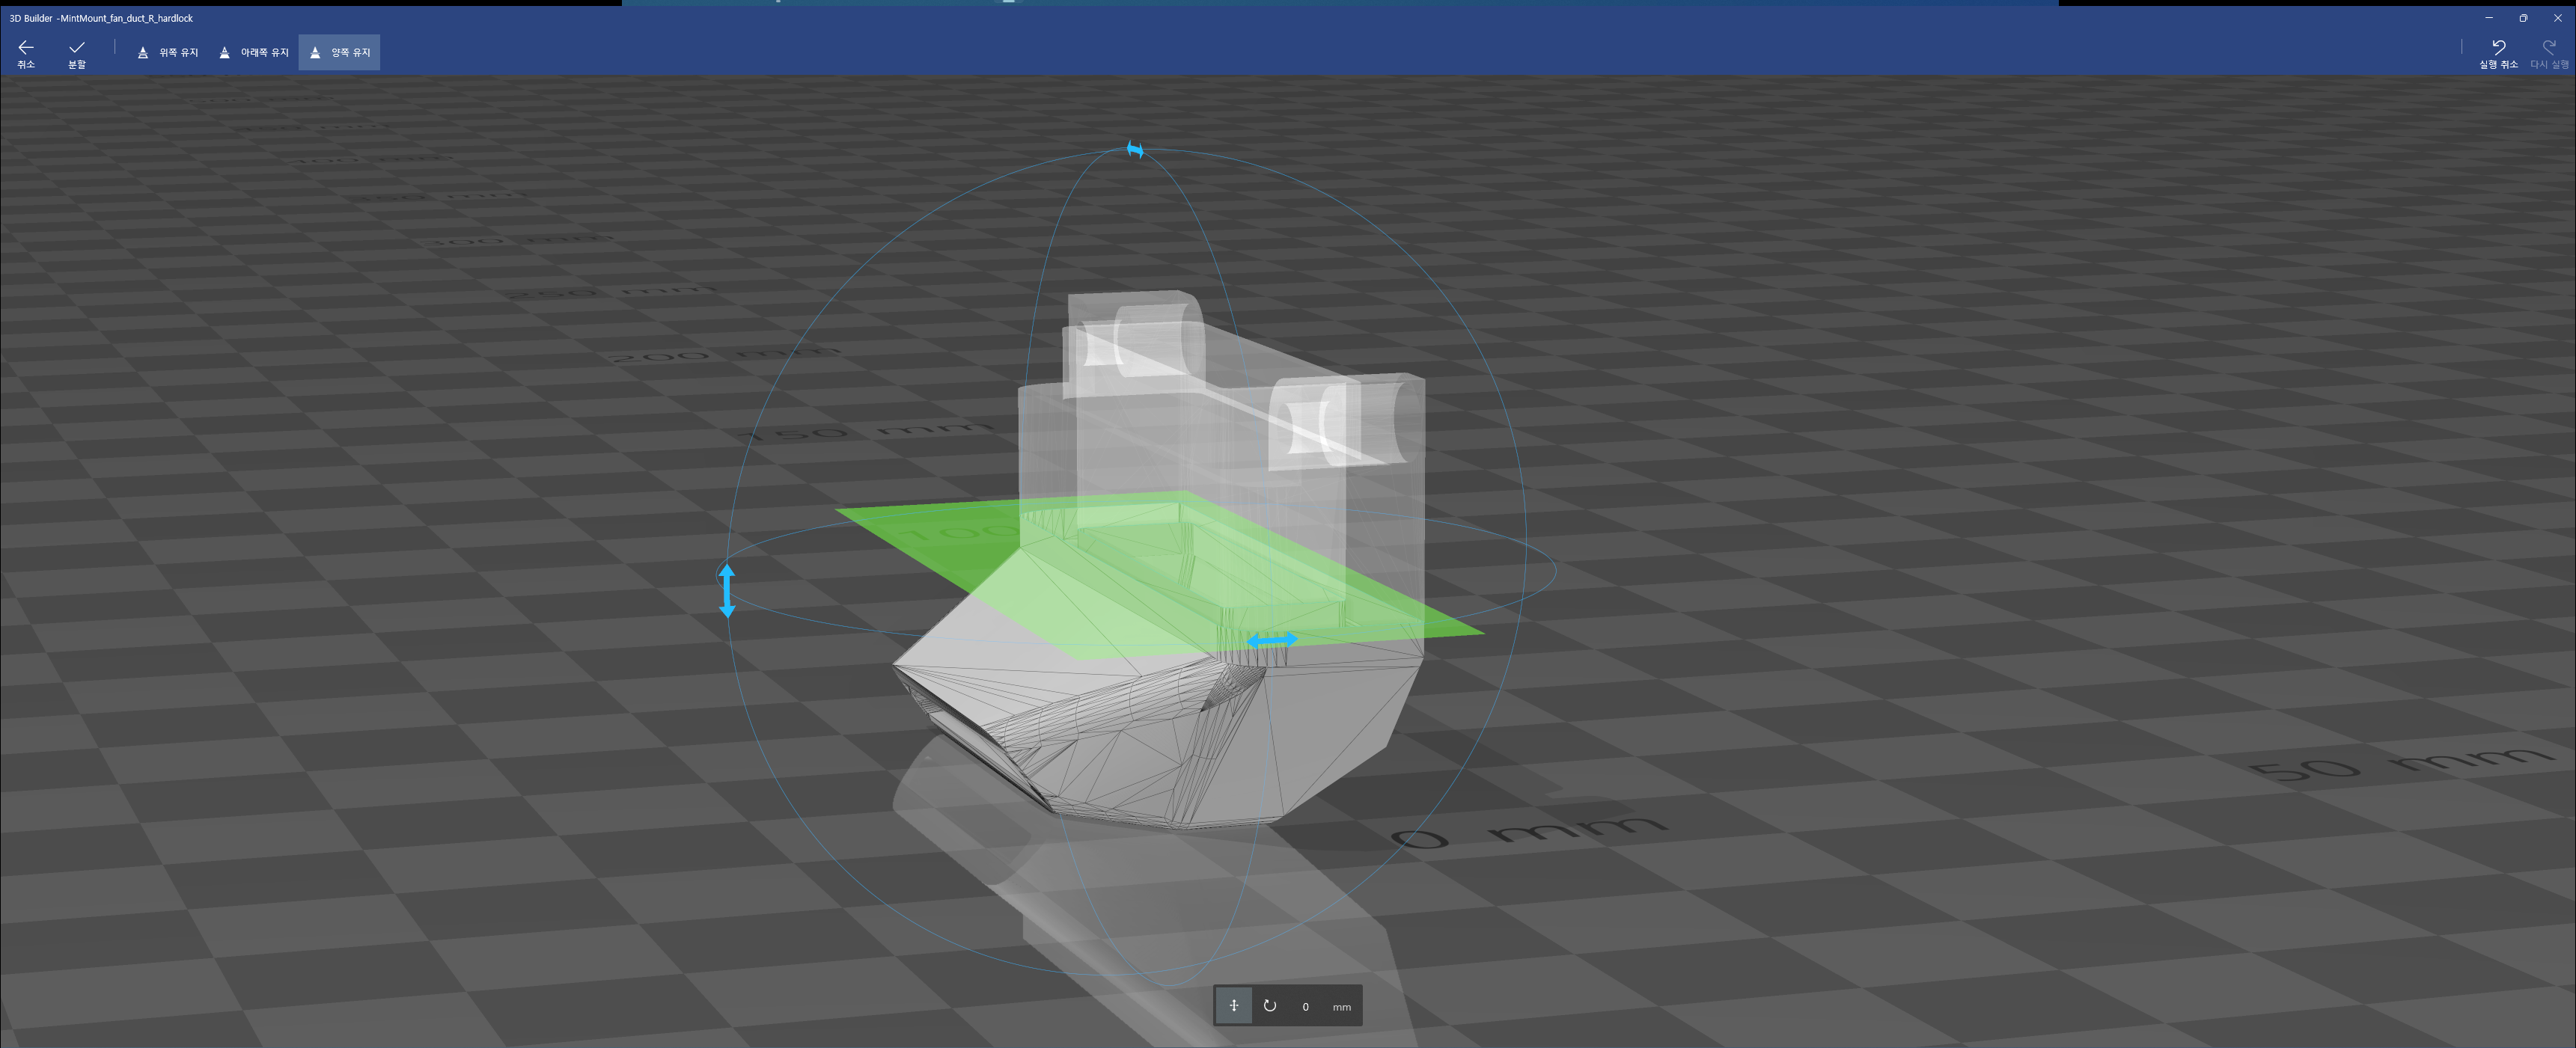Switch to move mode in bottom toolbar
Viewport: 2576px width, 1048px height.
1233,1005
